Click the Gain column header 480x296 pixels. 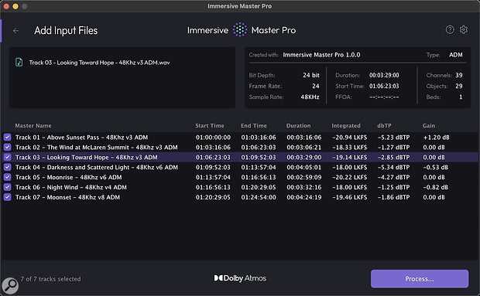(x=429, y=125)
